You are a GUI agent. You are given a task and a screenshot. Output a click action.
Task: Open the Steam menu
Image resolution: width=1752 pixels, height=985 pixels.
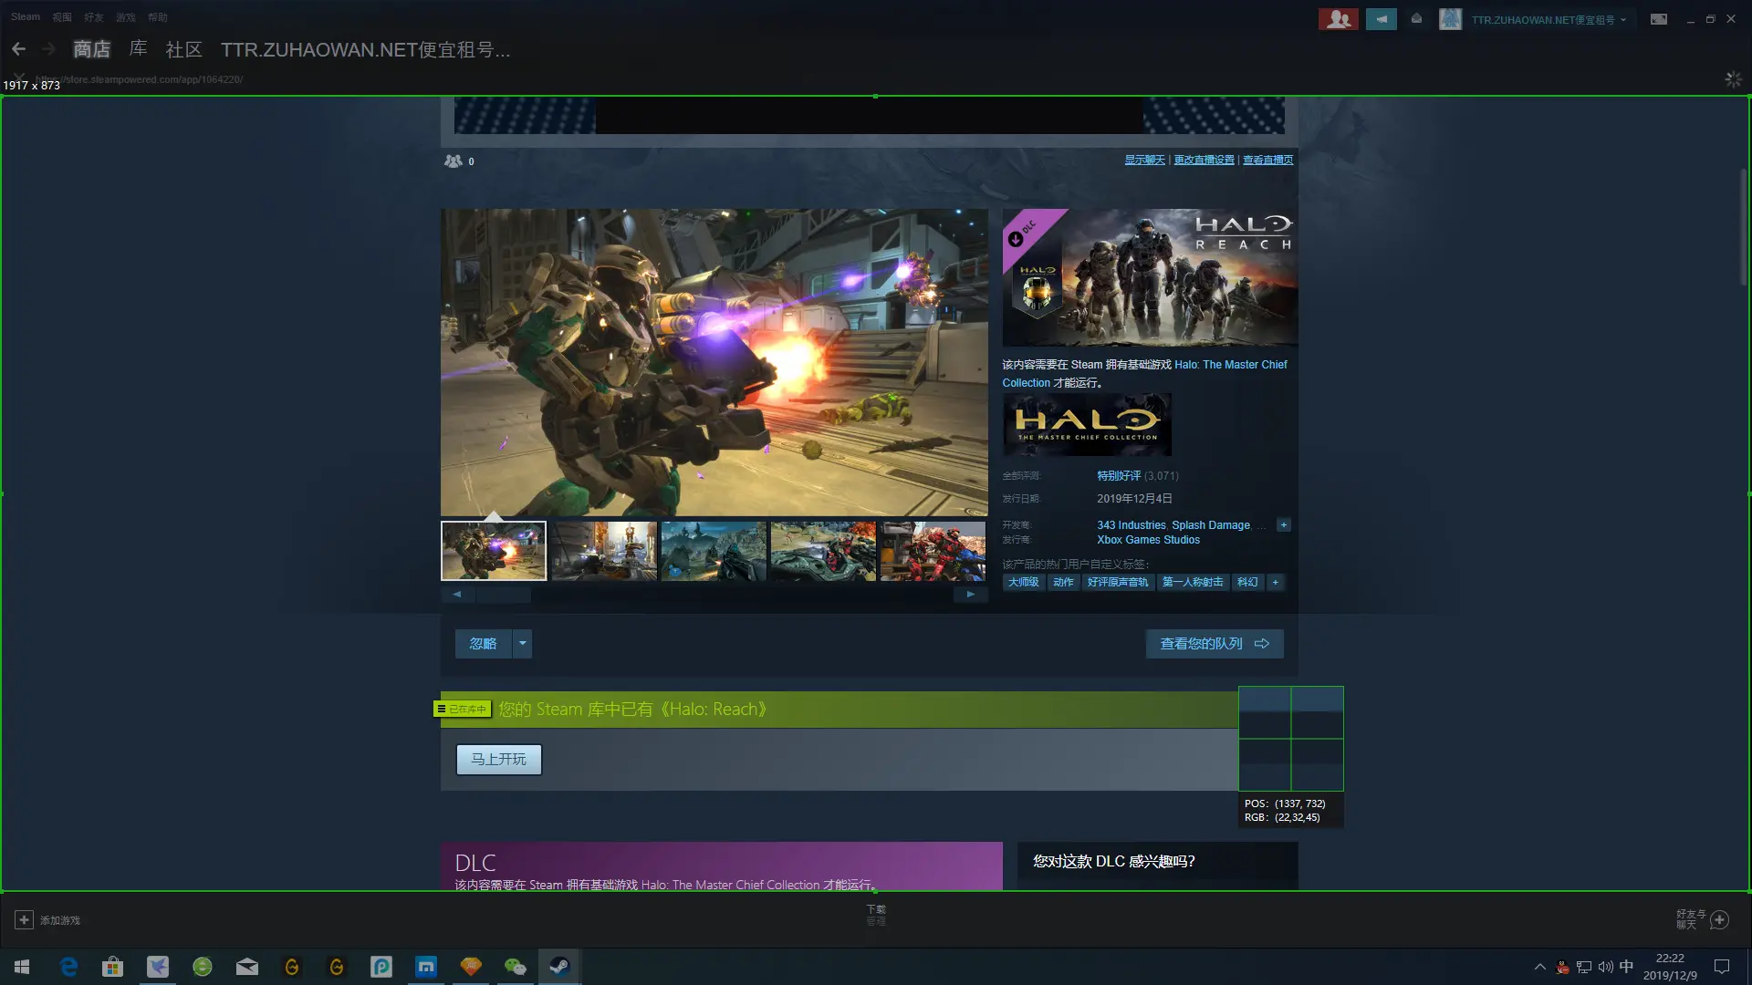coord(26,16)
